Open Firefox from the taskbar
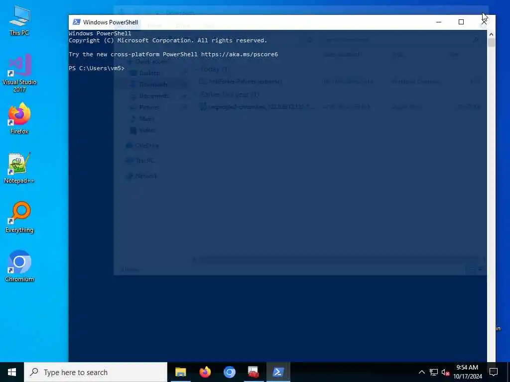Screen dimensions: 510x382 (205, 372)
